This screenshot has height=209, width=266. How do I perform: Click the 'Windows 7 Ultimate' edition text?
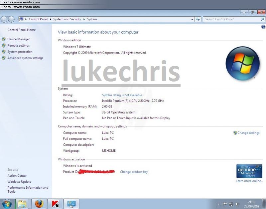click(77, 47)
